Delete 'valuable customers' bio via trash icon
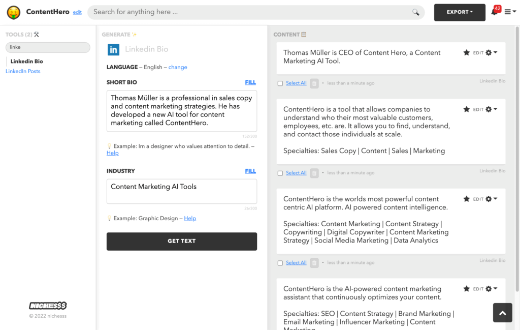Viewport: 520px width, 330px height. pos(314,173)
